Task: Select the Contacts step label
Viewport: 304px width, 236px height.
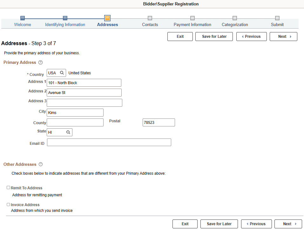Action: click(150, 24)
